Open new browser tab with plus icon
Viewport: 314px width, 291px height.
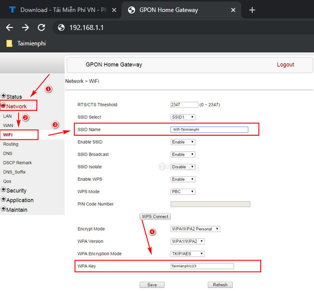click(252, 10)
